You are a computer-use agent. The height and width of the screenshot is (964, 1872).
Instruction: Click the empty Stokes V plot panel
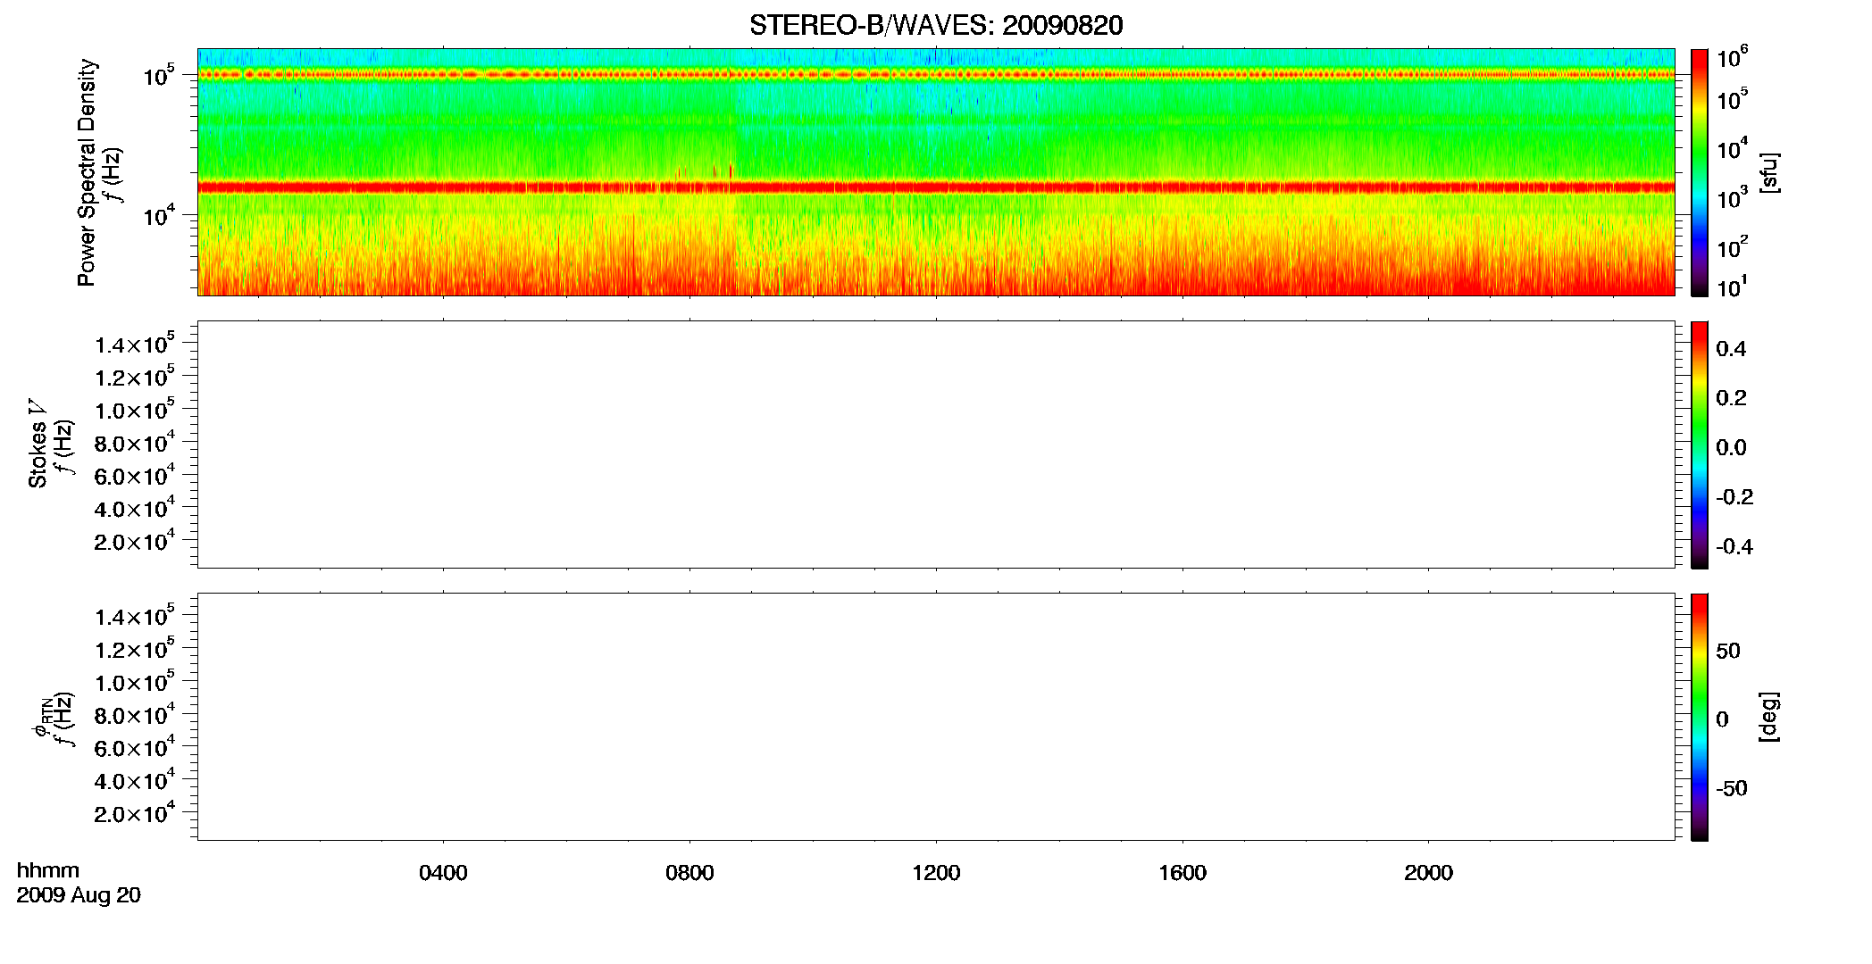point(936,445)
